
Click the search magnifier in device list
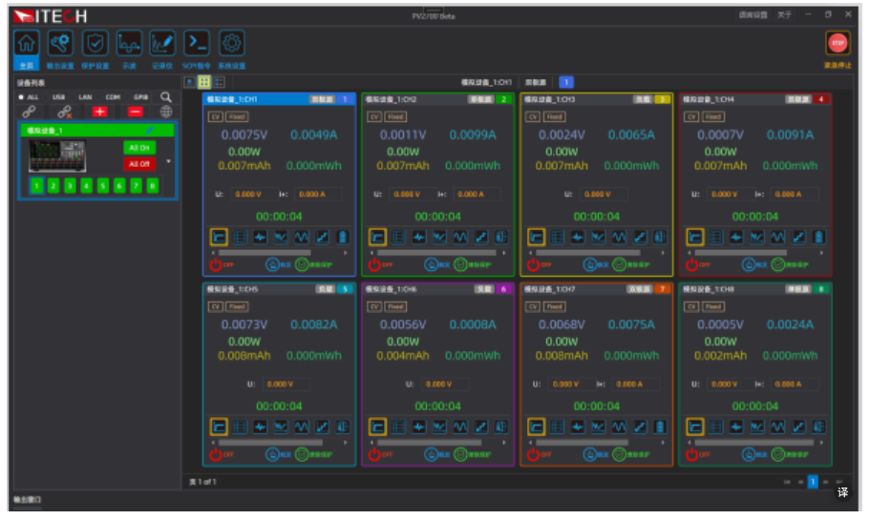point(166,97)
